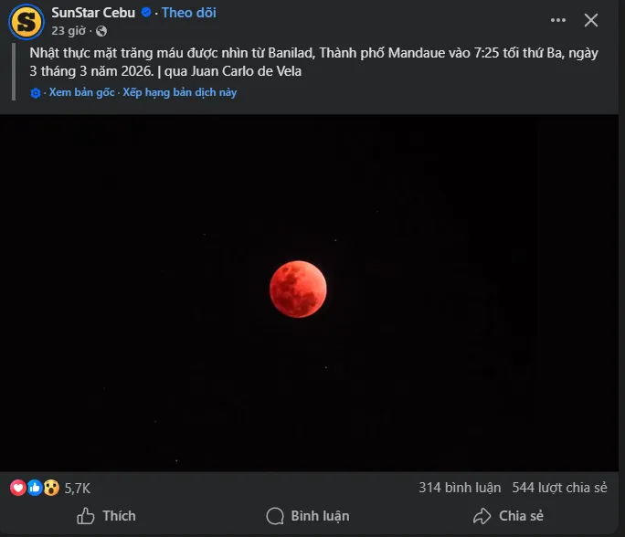This screenshot has width=625, height=537.
Task: Open the three-dot post options menu
Action: pos(558,20)
